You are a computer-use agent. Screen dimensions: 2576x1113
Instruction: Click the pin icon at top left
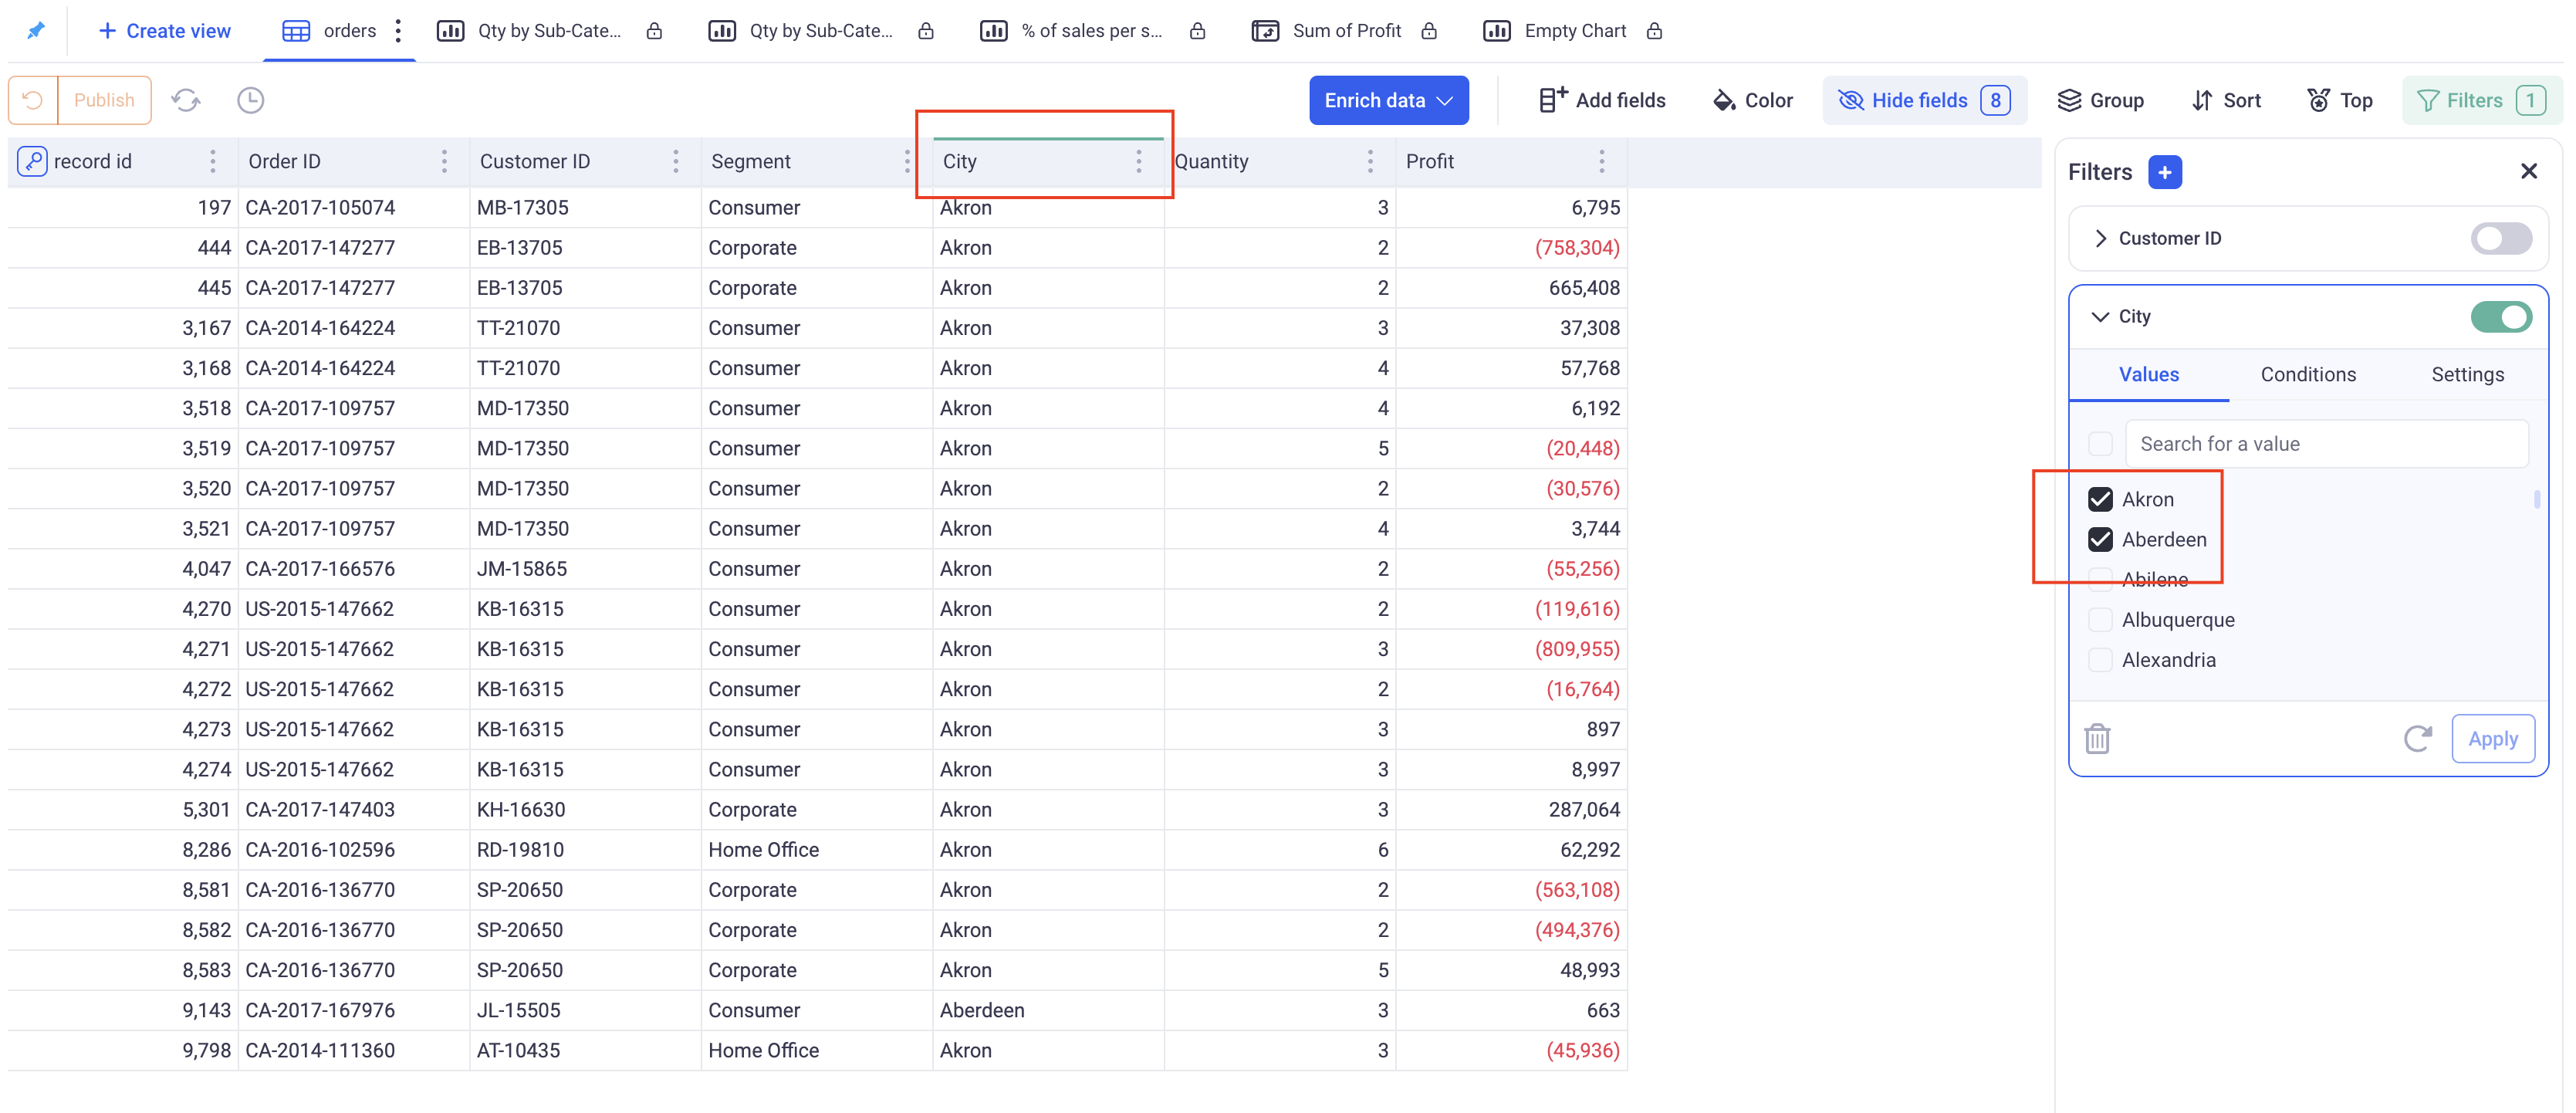click(x=36, y=30)
